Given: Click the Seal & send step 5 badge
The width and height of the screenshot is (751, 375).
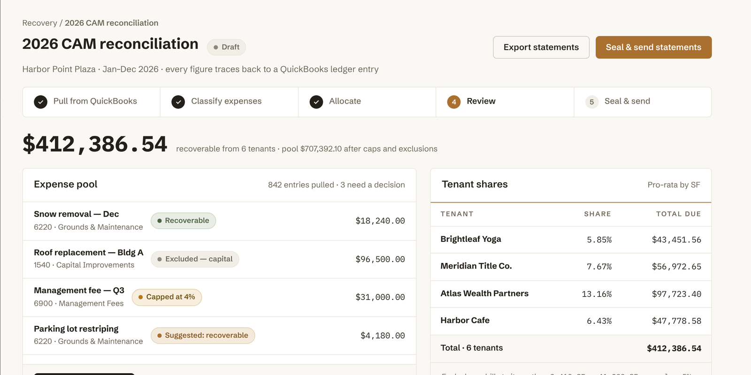Looking at the screenshot, I should [592, 102].
